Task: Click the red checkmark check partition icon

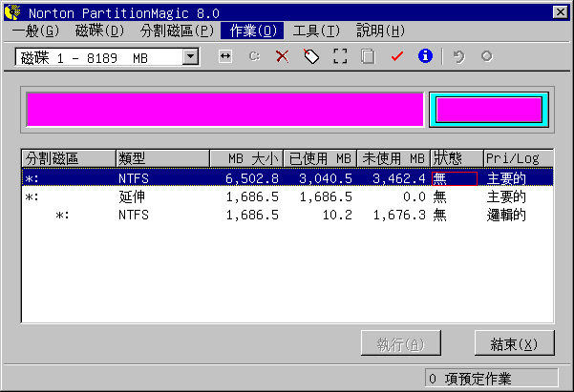Action: (x=396, y=56)
